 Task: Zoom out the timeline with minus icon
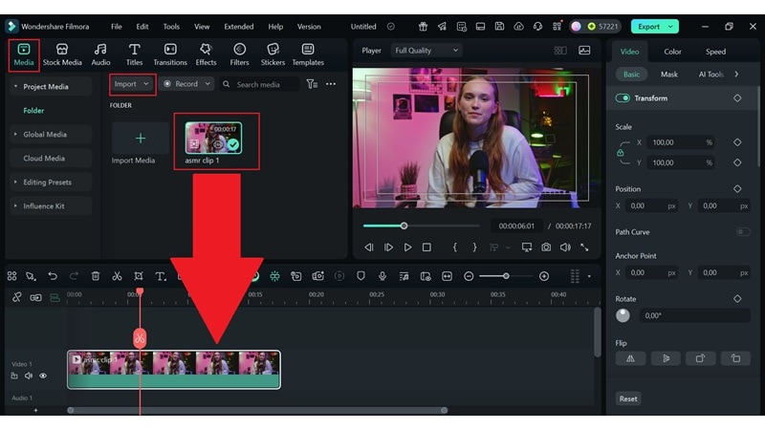469,276
